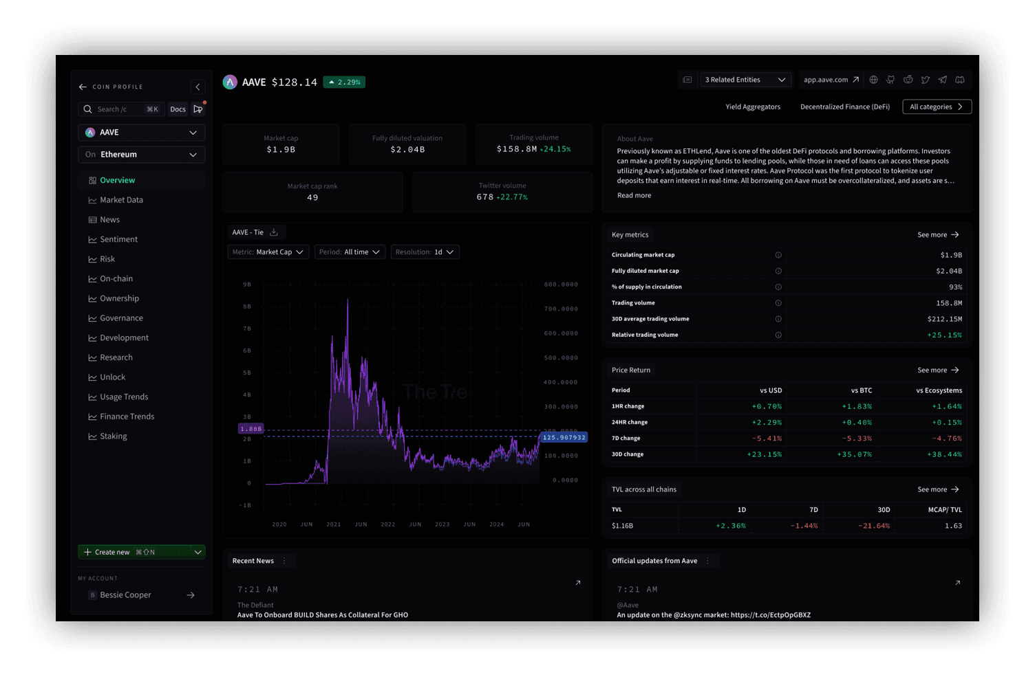Open the Telegram icon link
This screenshot has width=1035, height=677.
click(942, 80)
